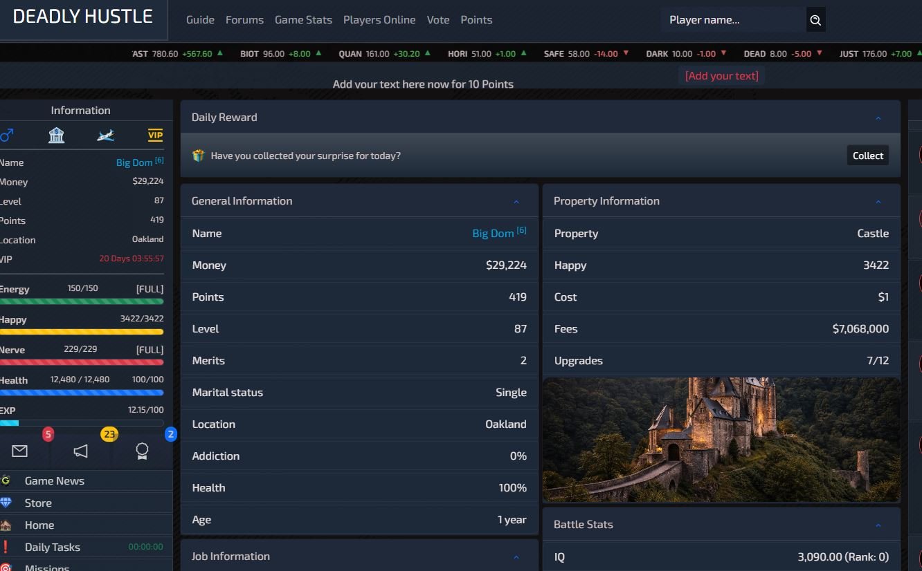Click the player search magnifier icon

click(815, 20)
